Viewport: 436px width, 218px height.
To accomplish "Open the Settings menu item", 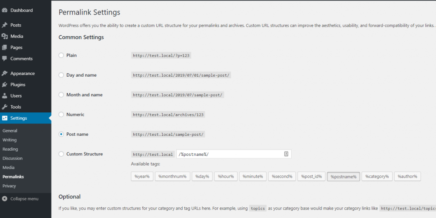I will [26, 118].
